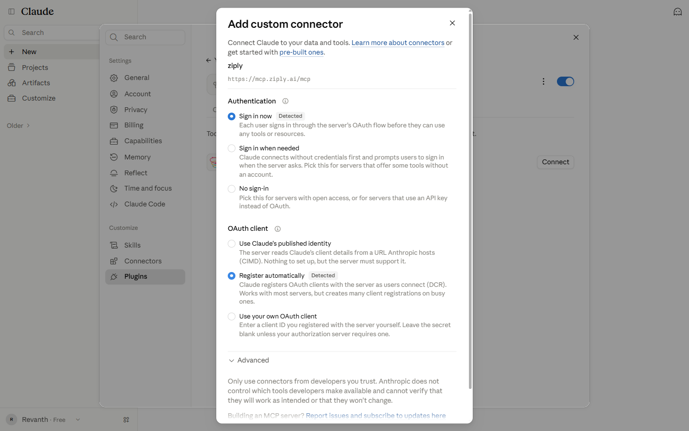Toggle the blue connector switch off
This screenshot has width=689, height=431.
pyautogui.click(x=566, y=81)
